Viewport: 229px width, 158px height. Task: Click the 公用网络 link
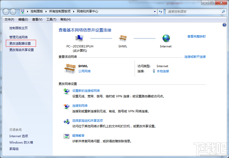[x=84, y=71]
